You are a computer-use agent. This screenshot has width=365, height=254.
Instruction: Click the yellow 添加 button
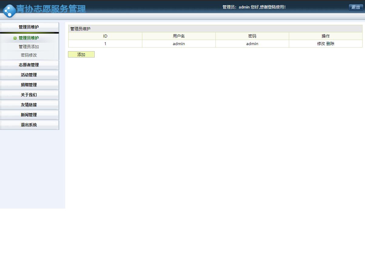81,54
